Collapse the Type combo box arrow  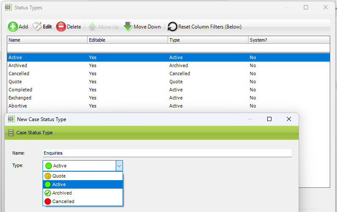coord(119,166)
